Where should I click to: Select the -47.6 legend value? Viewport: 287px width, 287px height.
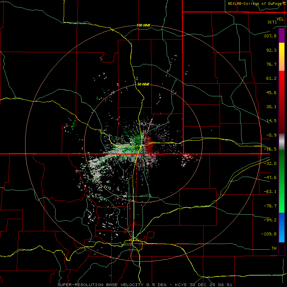point(270,178)
